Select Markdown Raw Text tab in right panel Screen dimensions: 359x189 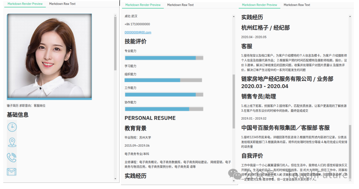coord(297,5)
